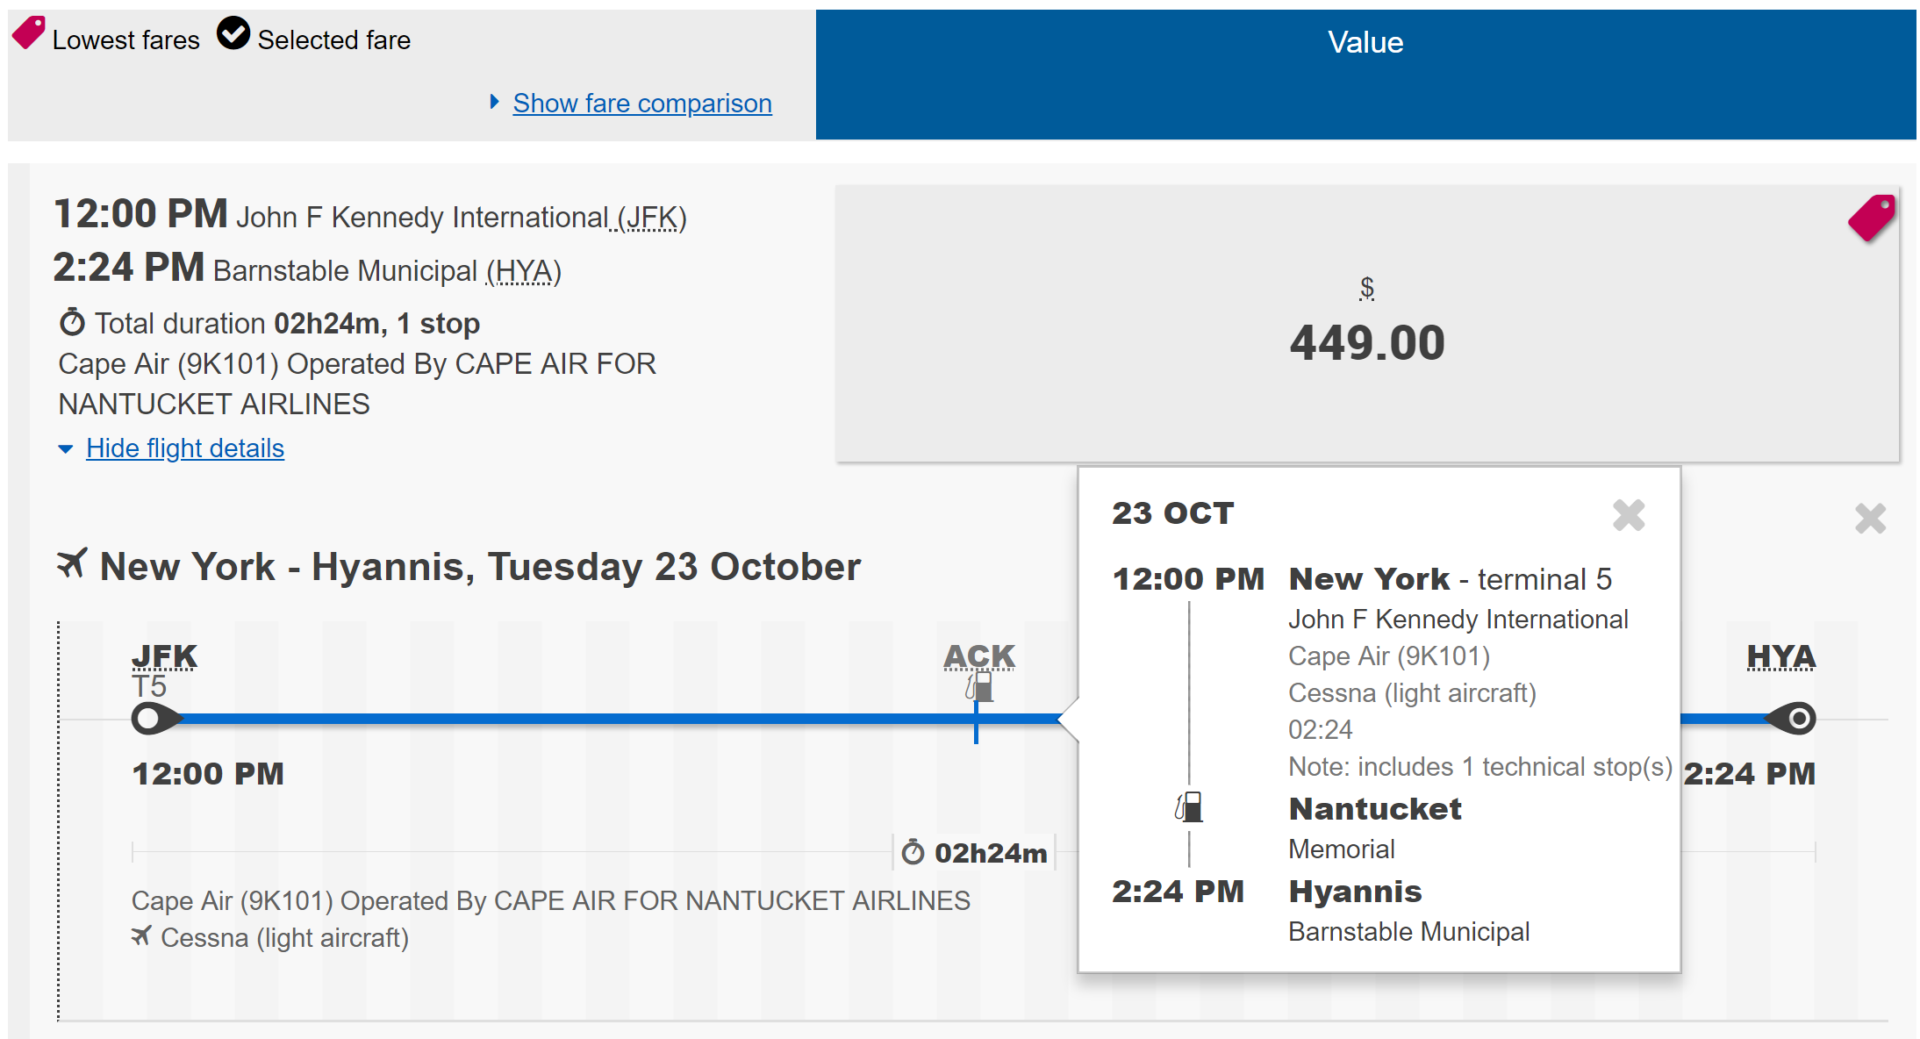The image size is (1920, 1039).
Task: Click the pink lowest fare tag on price
Action: pos(1871,217)
